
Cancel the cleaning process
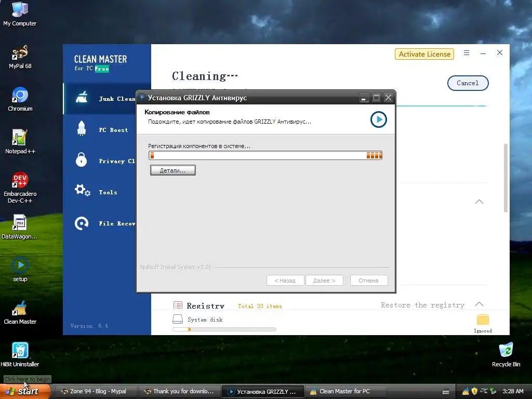(468, 83)
